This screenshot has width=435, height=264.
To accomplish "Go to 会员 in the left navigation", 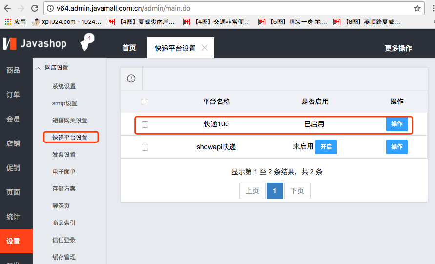I will click(x=13, y=119).
